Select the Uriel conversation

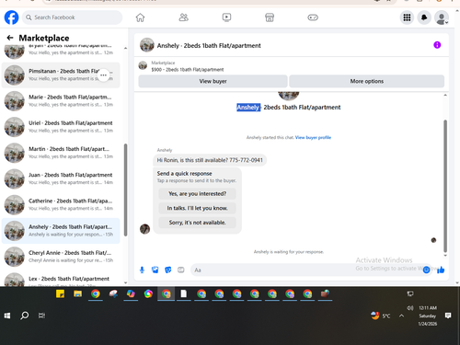61,127
